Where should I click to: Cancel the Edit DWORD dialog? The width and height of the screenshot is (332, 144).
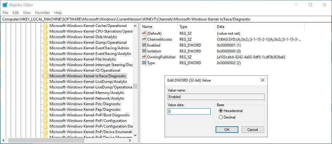click(252, 129)
